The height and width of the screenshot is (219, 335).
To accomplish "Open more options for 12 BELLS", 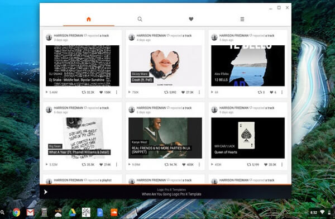I will (x=282, y=92).
